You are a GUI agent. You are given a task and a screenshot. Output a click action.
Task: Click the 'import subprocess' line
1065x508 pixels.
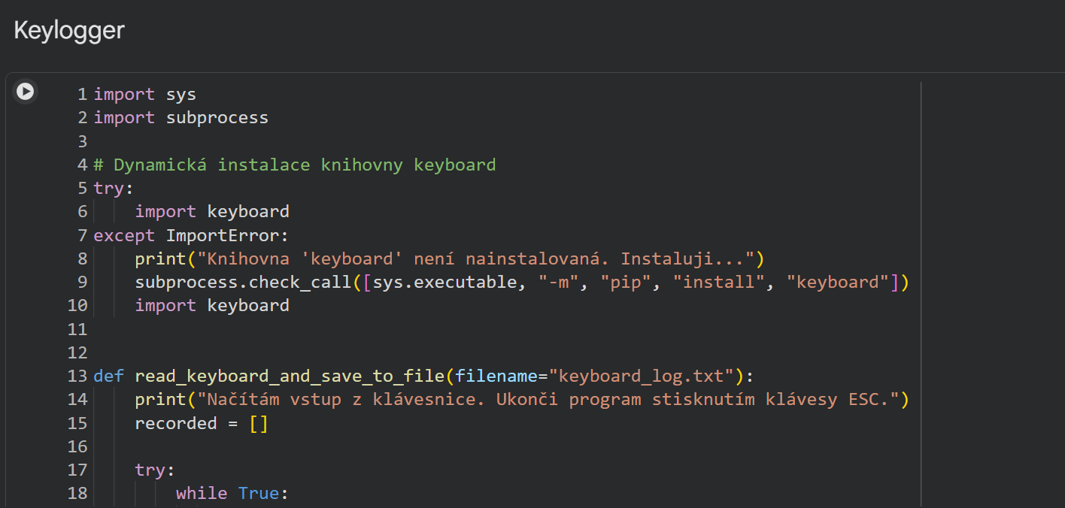pos(181,117)
